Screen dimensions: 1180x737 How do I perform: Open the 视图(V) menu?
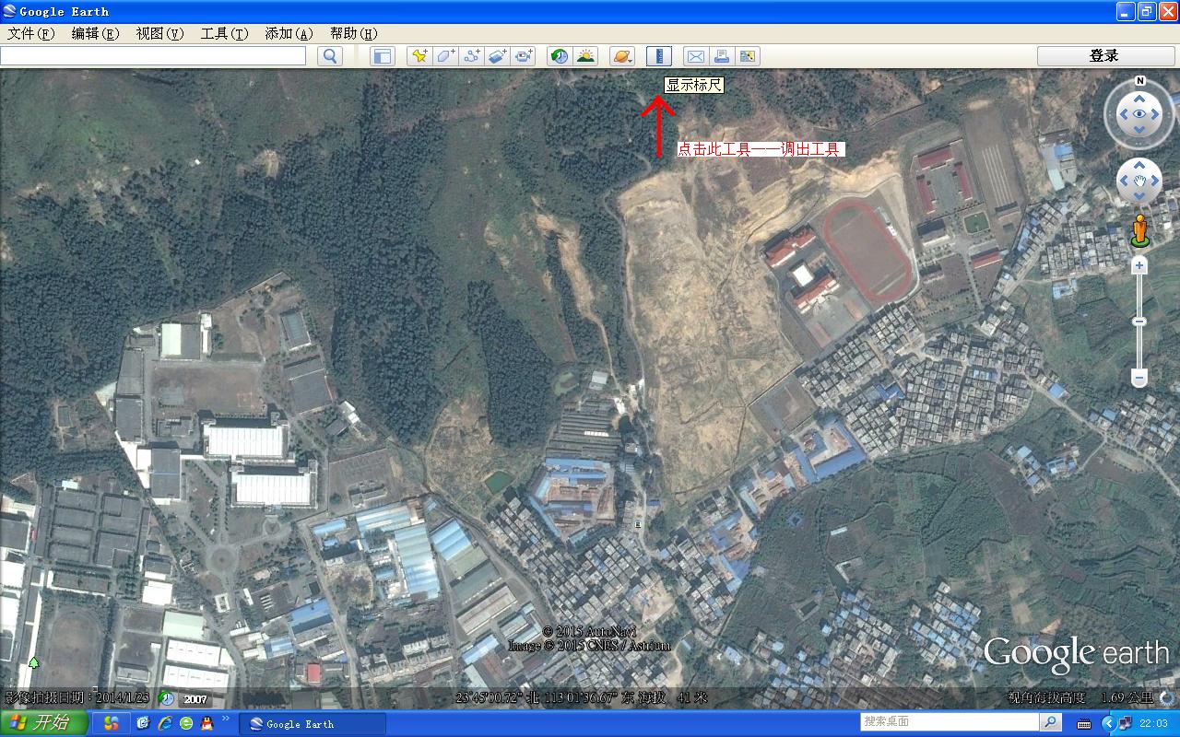159,33
